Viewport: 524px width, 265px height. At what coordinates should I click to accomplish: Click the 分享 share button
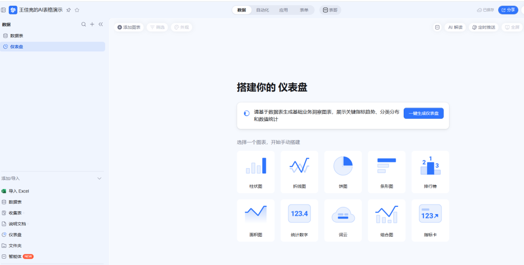pyautogui.click(x=508, y=10)
